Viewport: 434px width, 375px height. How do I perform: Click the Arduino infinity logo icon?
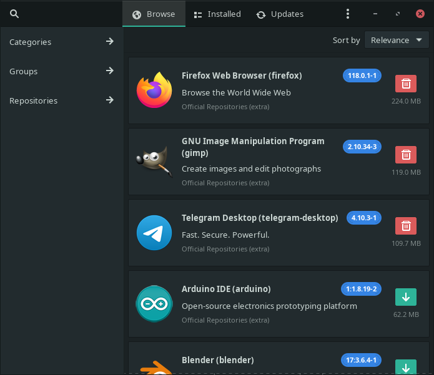[x=154, y=304]
